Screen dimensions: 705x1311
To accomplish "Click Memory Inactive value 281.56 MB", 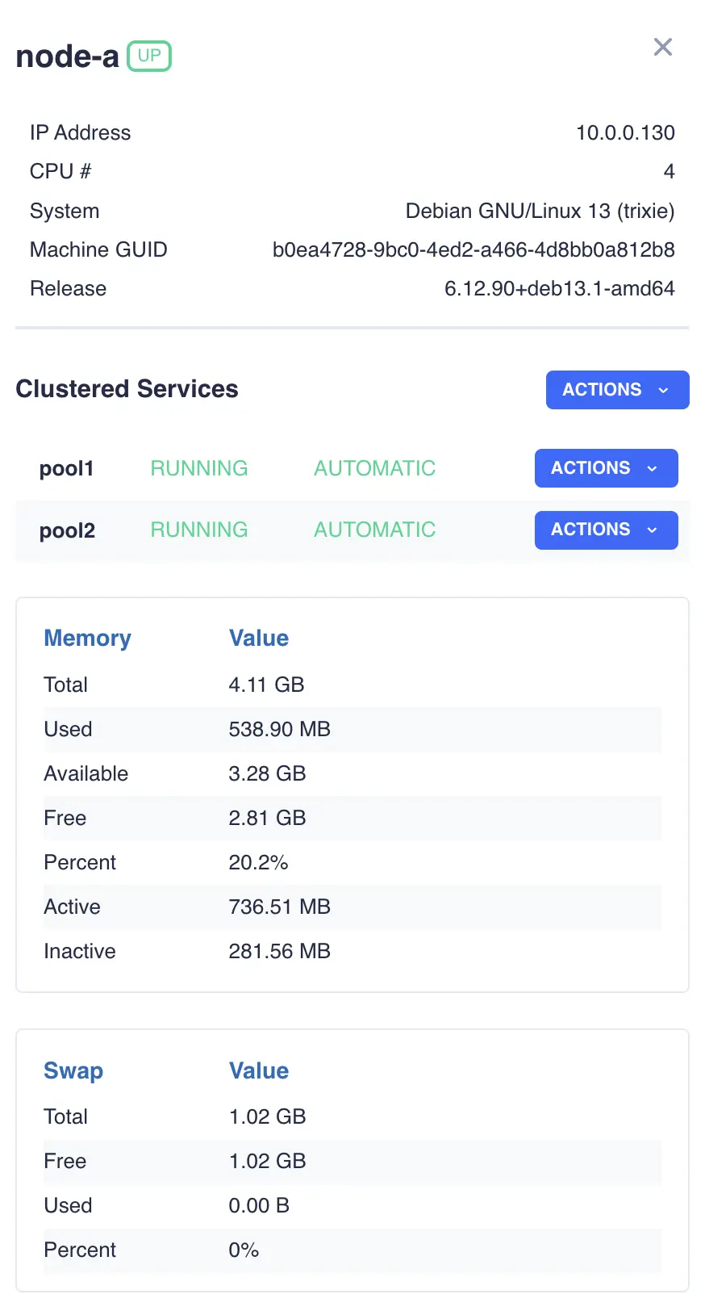I will coord(279,951).
